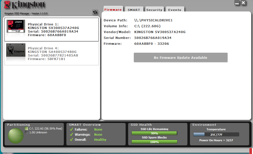Click Failures status None text

pos(98,129)
